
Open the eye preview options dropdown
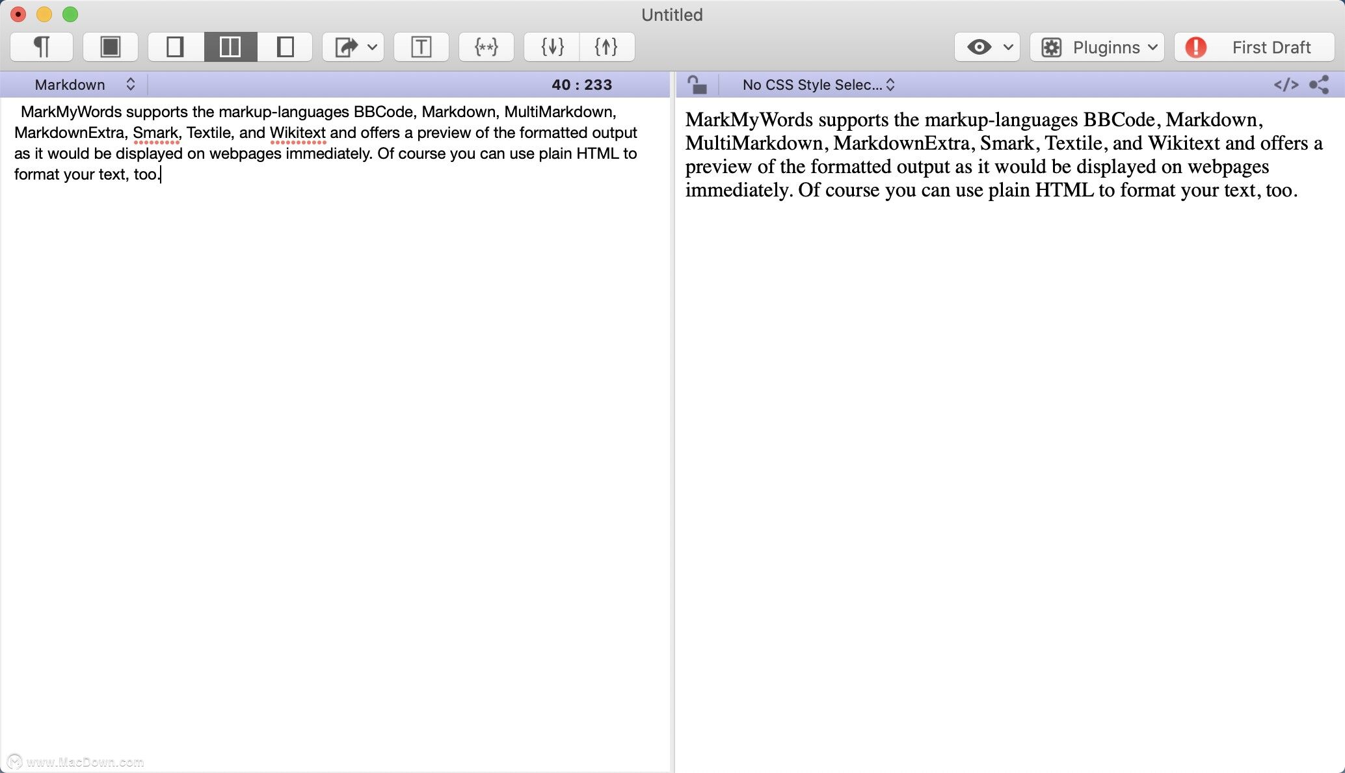tap(987, 47)
